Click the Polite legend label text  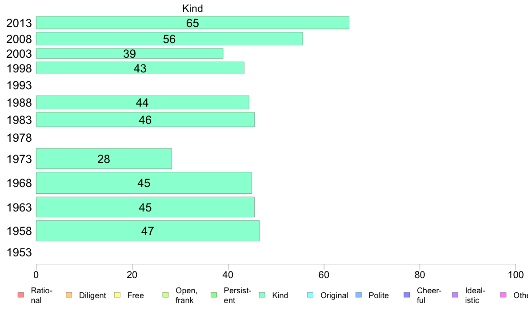pyautogui.click(x=379, y=295)
